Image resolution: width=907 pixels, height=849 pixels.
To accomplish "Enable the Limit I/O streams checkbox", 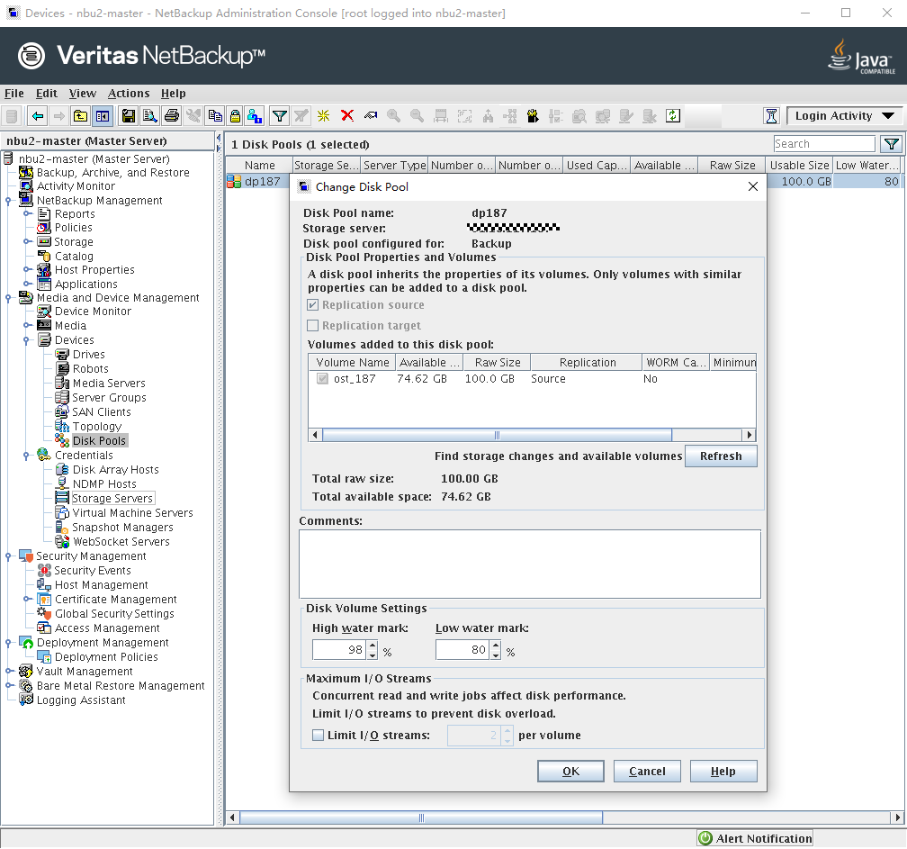I will coord(318,736).
